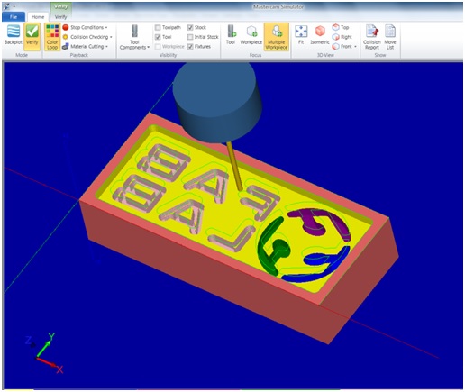Switch to Isometric 3D view
This screenshot has height=392, width=465.
point(320,34)
